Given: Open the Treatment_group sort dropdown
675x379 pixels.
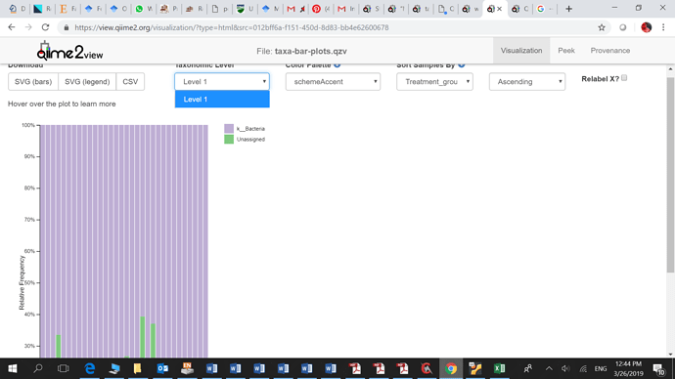Looking at the screenshot, I should [x=434, y=82].
